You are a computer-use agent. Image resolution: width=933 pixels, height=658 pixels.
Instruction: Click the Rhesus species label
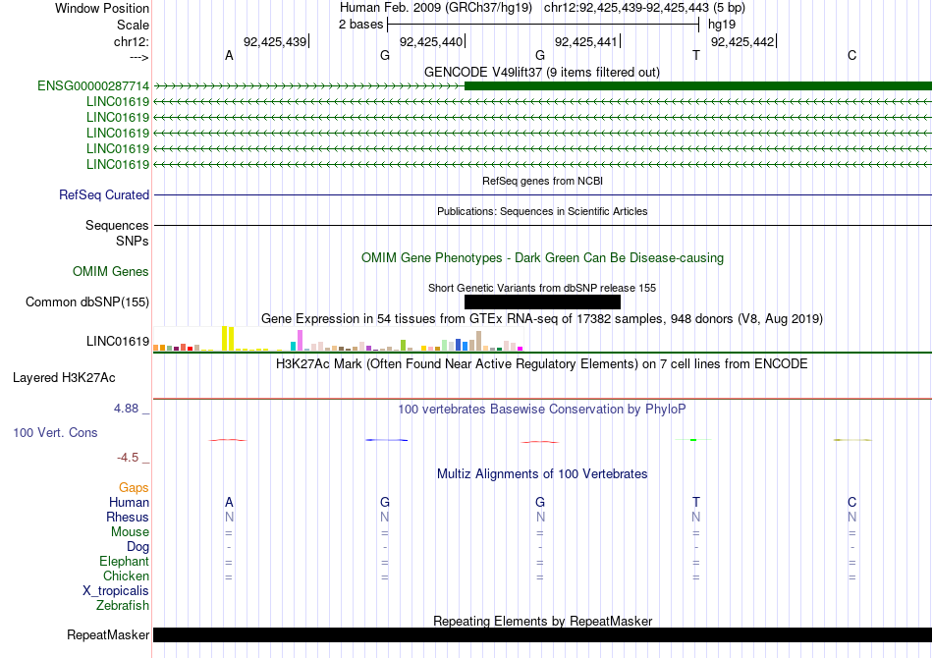(x=128, y=518)
